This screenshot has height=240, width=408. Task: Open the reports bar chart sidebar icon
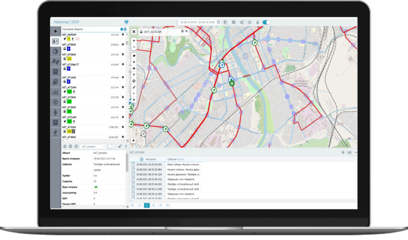pos(55,91)
